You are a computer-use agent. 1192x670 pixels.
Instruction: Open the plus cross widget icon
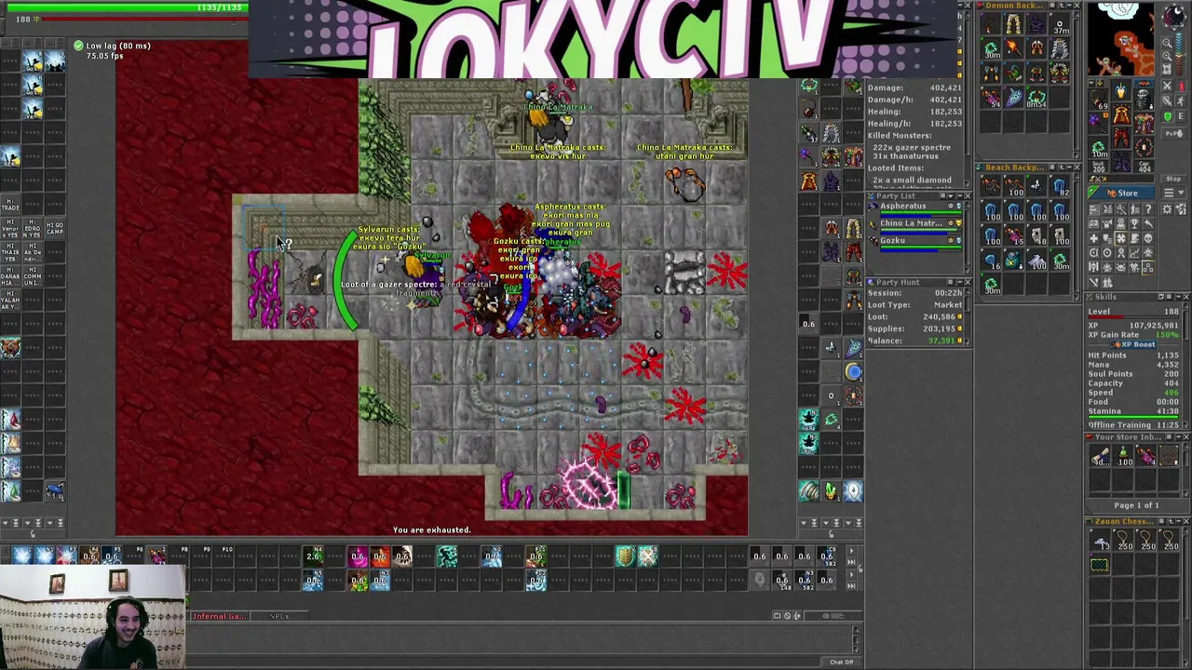tap(1094, 238)
